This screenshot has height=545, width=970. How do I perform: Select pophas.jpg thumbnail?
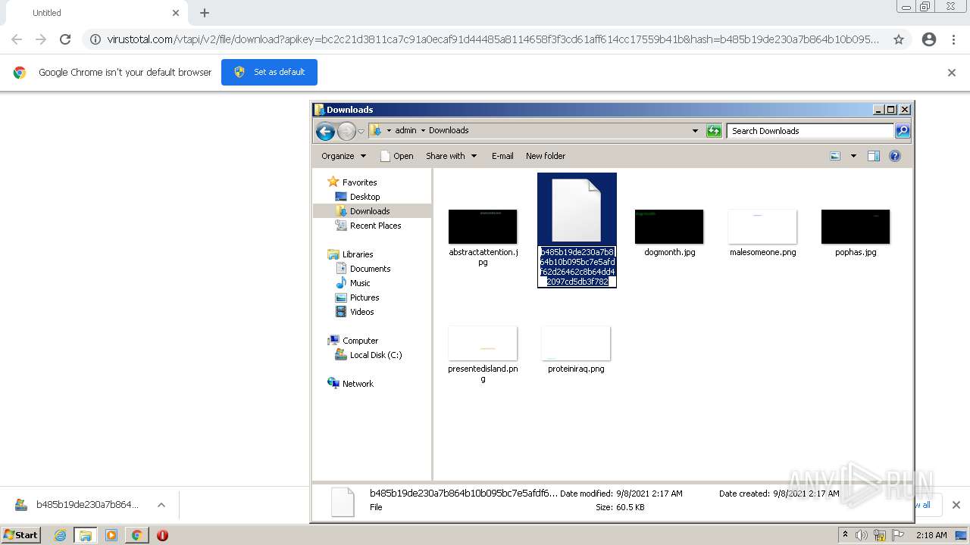[856, 227]
